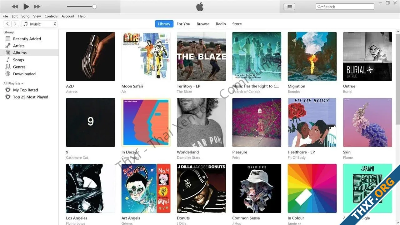Adjust the volume slider knob
Screen dimensions: 400x225
94,7
